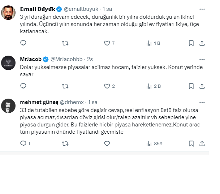
Task: Retweet MrJacob's post
Action: pos(65,86)
